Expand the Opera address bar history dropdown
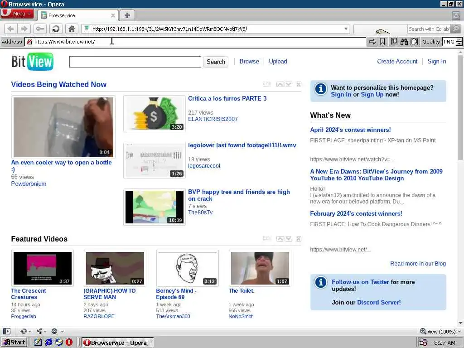 point(346,29)
